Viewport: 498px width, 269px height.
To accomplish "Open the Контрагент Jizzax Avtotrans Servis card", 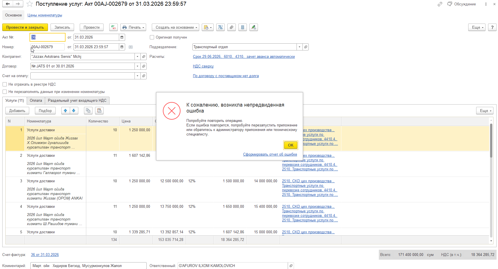I will click(144, 56).
